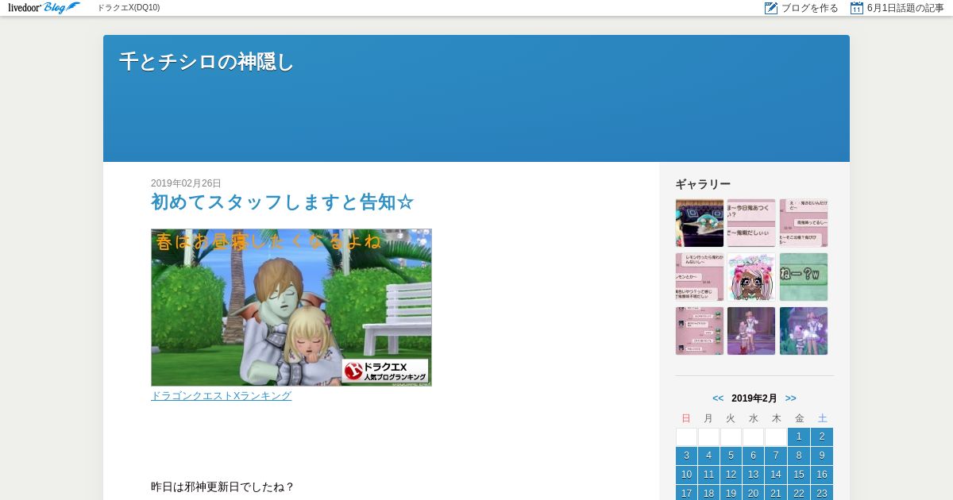This screenshot has height=500, width=953.
Task: Select calendar date 15
Action: [x=799, y=475]
